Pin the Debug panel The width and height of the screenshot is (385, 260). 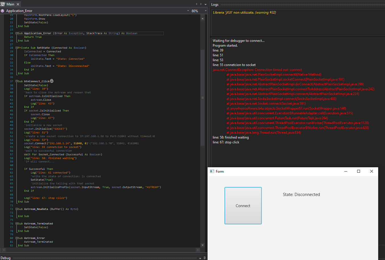coord(204,258)
